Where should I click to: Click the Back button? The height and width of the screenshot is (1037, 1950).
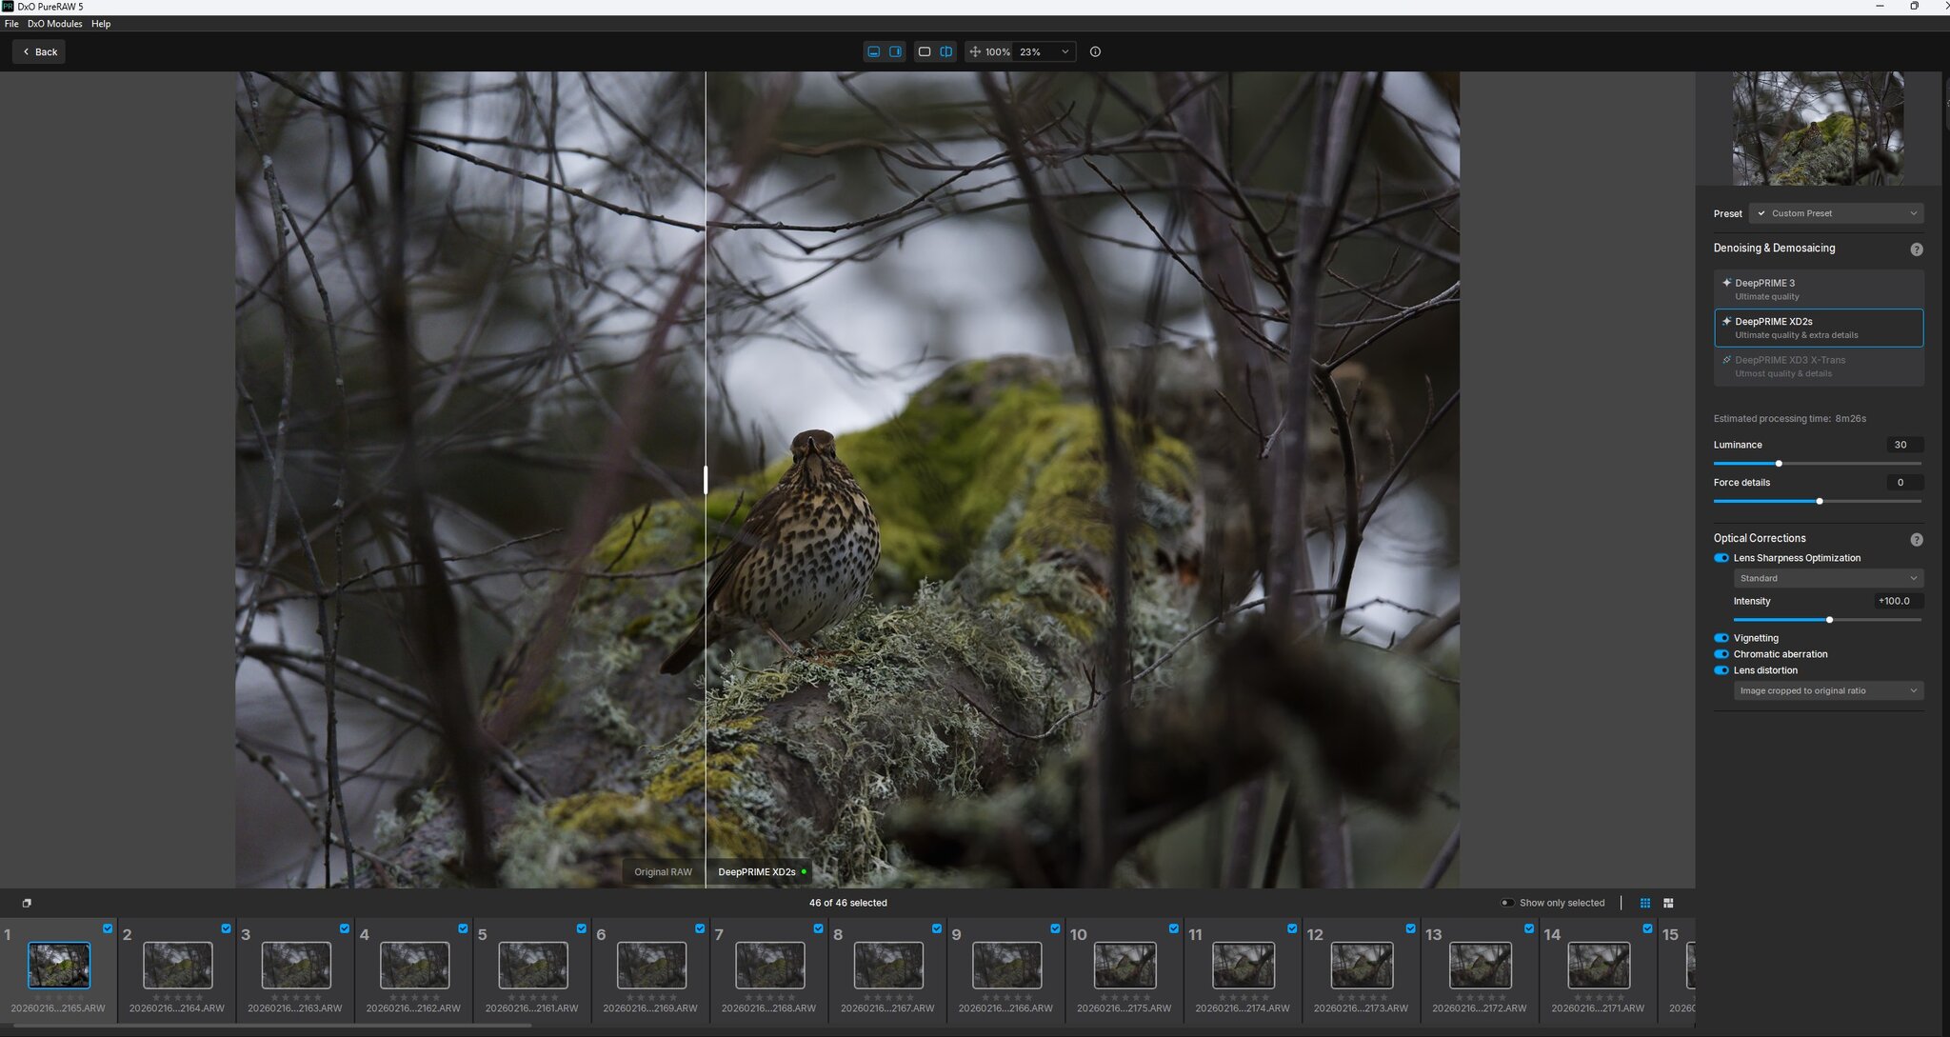tap(39, 52)
